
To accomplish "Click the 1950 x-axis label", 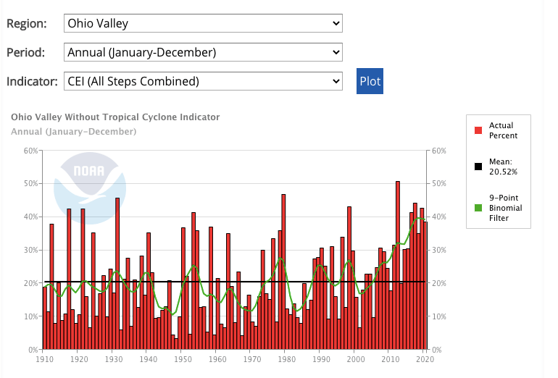I will 182,358.
